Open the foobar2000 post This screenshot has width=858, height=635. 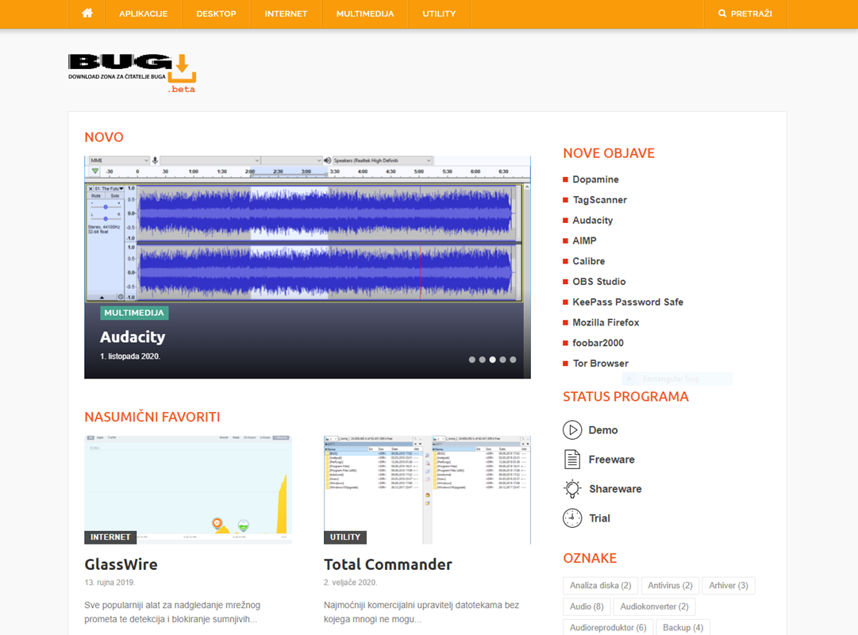[598, 343]
